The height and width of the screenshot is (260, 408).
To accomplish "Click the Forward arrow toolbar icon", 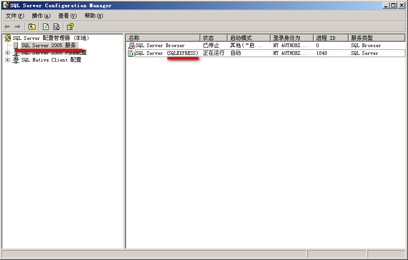I will 18,27.
